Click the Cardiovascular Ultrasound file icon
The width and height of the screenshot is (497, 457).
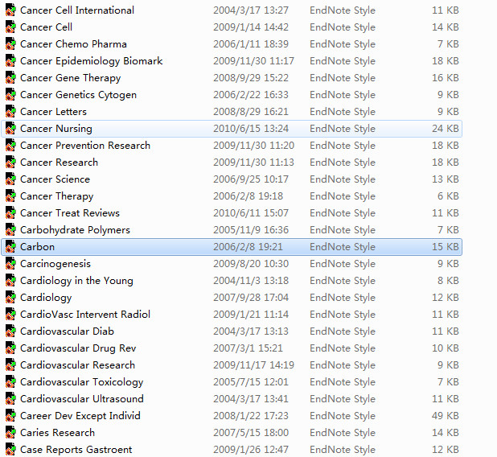click(x=10, y=398)
